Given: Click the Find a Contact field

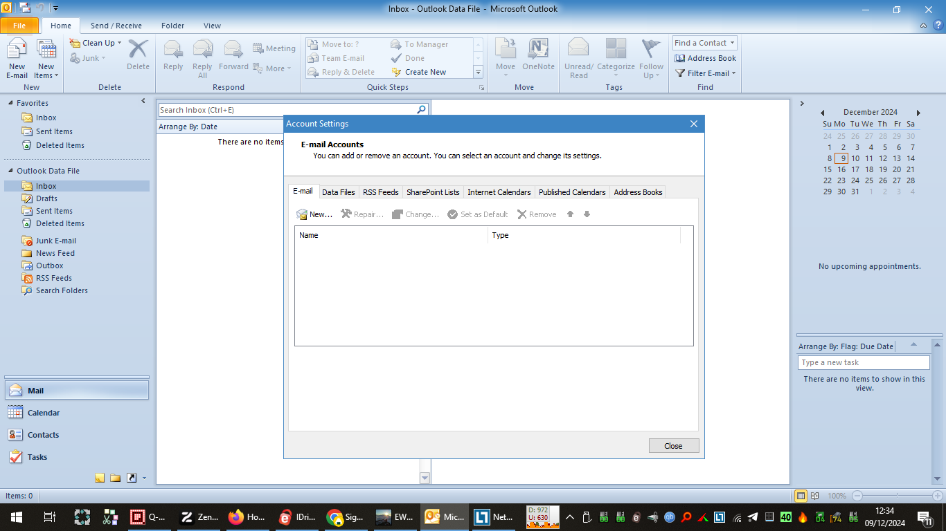Looking at the screenshot, I should (704, 43).
